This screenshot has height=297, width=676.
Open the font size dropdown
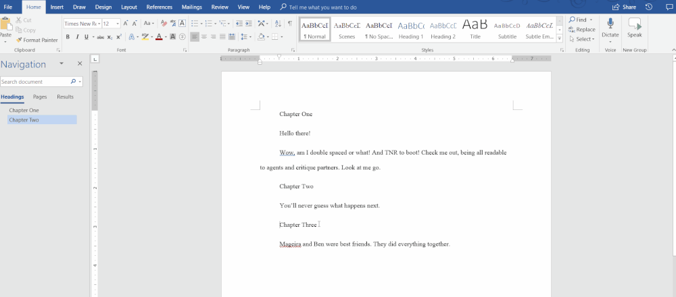pyautogui.click(x=118, y=24)
